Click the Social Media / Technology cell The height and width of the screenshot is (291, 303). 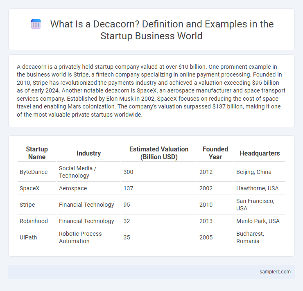88,172
